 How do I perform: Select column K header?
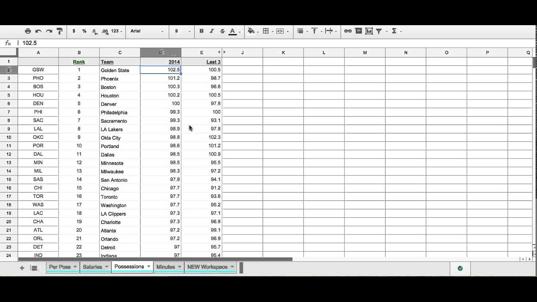coord(283,52)
